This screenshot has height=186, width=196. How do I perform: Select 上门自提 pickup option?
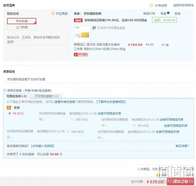point(22,27)
